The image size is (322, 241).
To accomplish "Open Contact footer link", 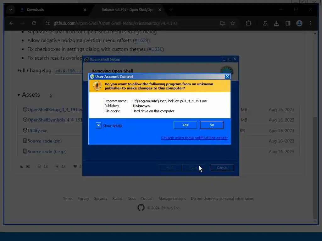I will pyautogui.click(x=147, y=199).
